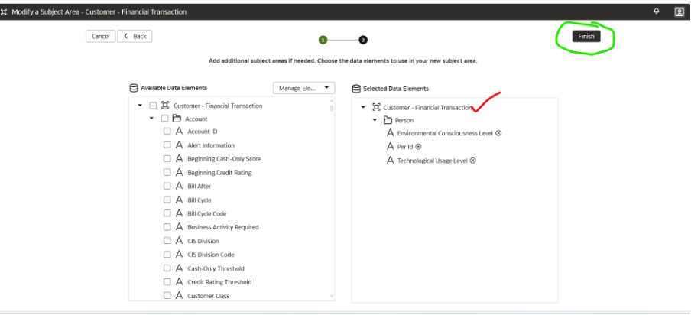Image resolution: width=691 pixels, height=315 pixels.
Task: Collapse the Person folder in selected elements
Action: point(375,120)
